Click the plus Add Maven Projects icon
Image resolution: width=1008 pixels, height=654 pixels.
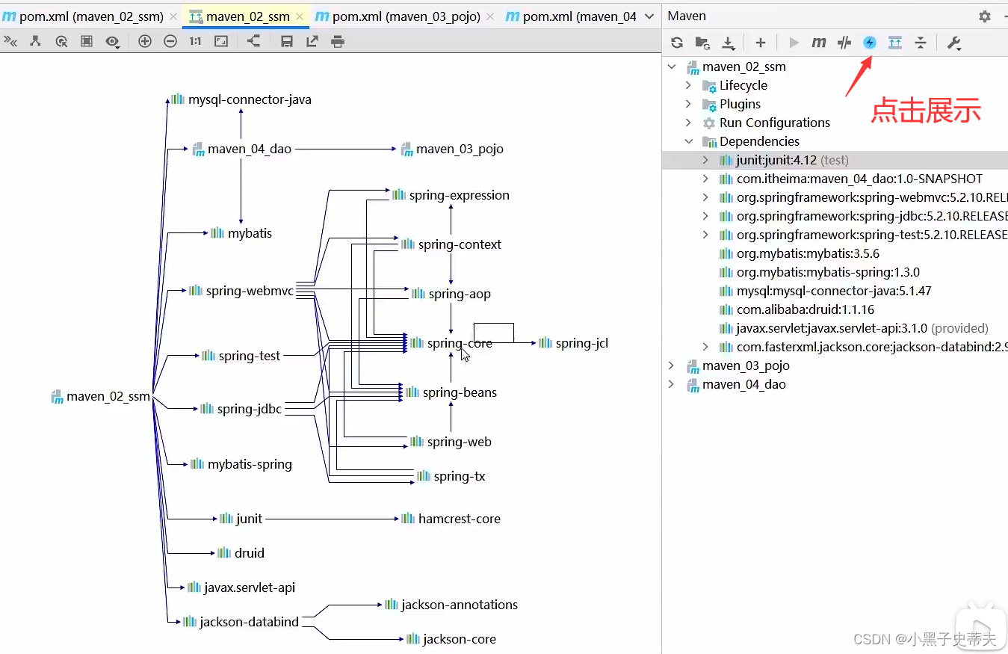click(761, 43)
